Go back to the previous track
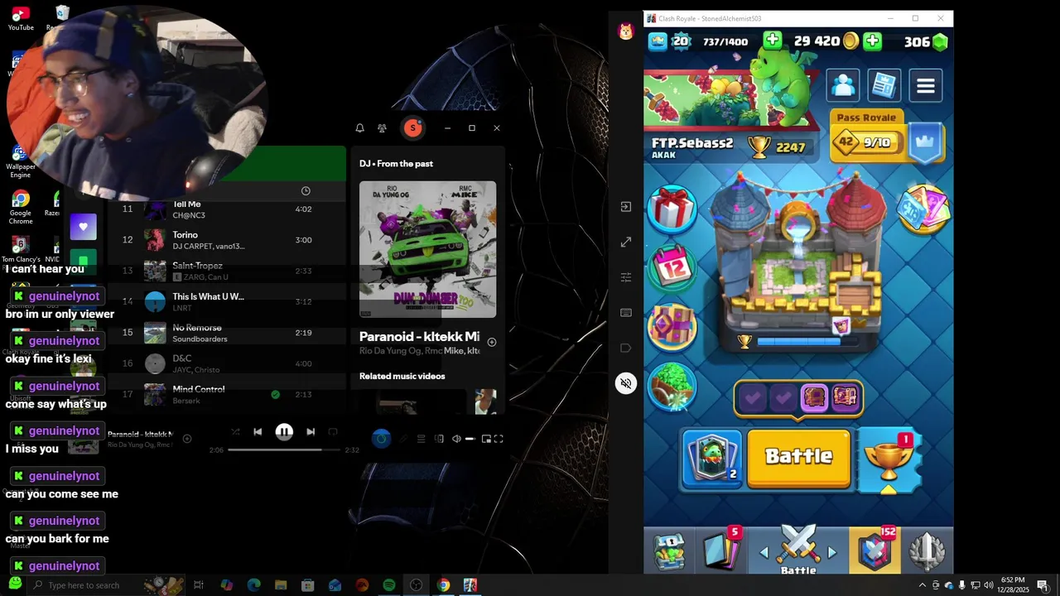The width and height of the screenshot is (1060, 596). (x=258, y=431)
